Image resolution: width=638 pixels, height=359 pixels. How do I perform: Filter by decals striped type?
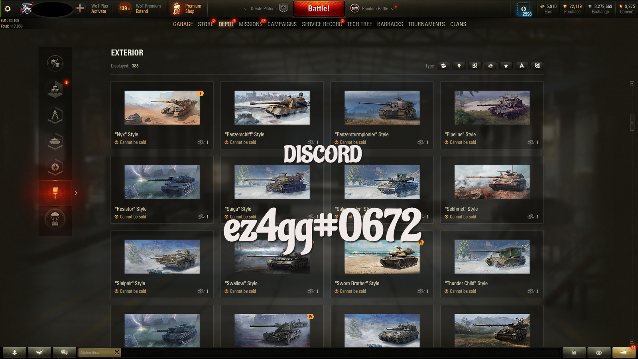coord(537,66)
